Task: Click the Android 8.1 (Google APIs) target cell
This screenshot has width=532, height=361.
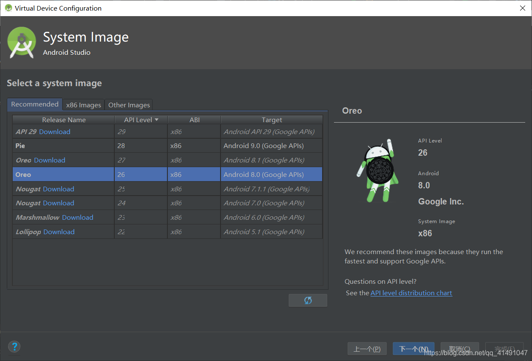Action: click(272, 160)
